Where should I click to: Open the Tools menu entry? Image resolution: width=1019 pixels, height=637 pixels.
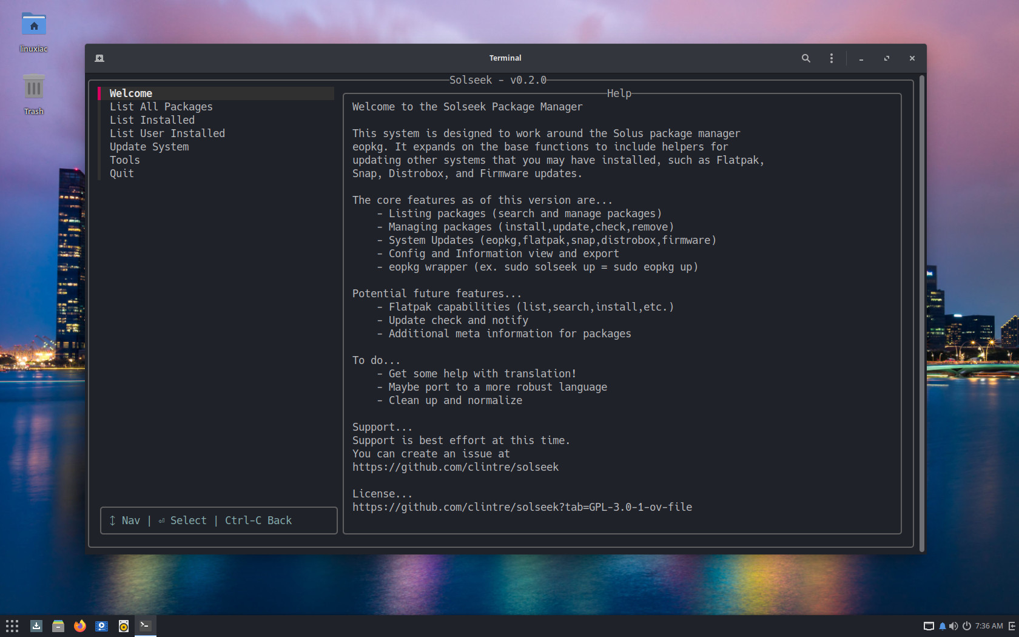coord(124,160)
